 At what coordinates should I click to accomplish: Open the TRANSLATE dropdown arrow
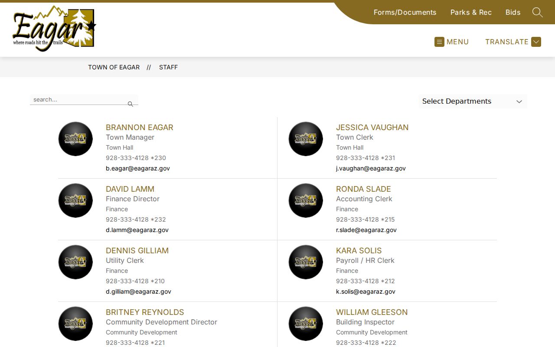pos(536,42)
